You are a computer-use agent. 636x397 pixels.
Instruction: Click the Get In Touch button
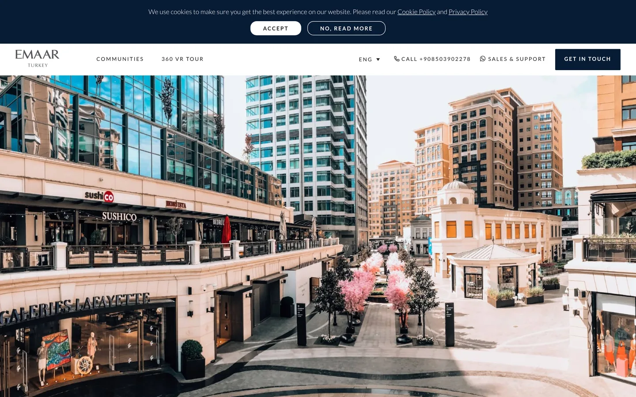point(587,60)
